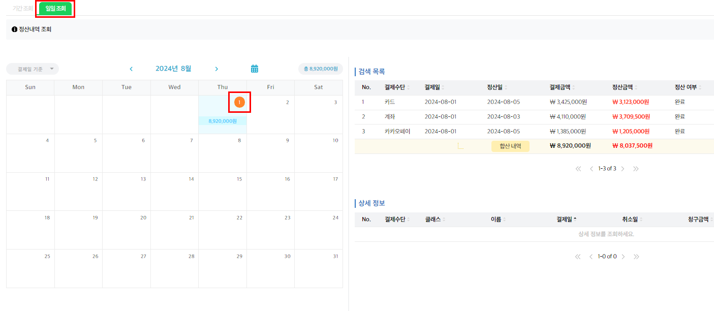Click the 합산 내역 button

(510, 146)
